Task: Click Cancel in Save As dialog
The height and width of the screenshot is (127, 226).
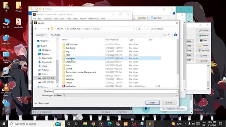Action: 169,103
